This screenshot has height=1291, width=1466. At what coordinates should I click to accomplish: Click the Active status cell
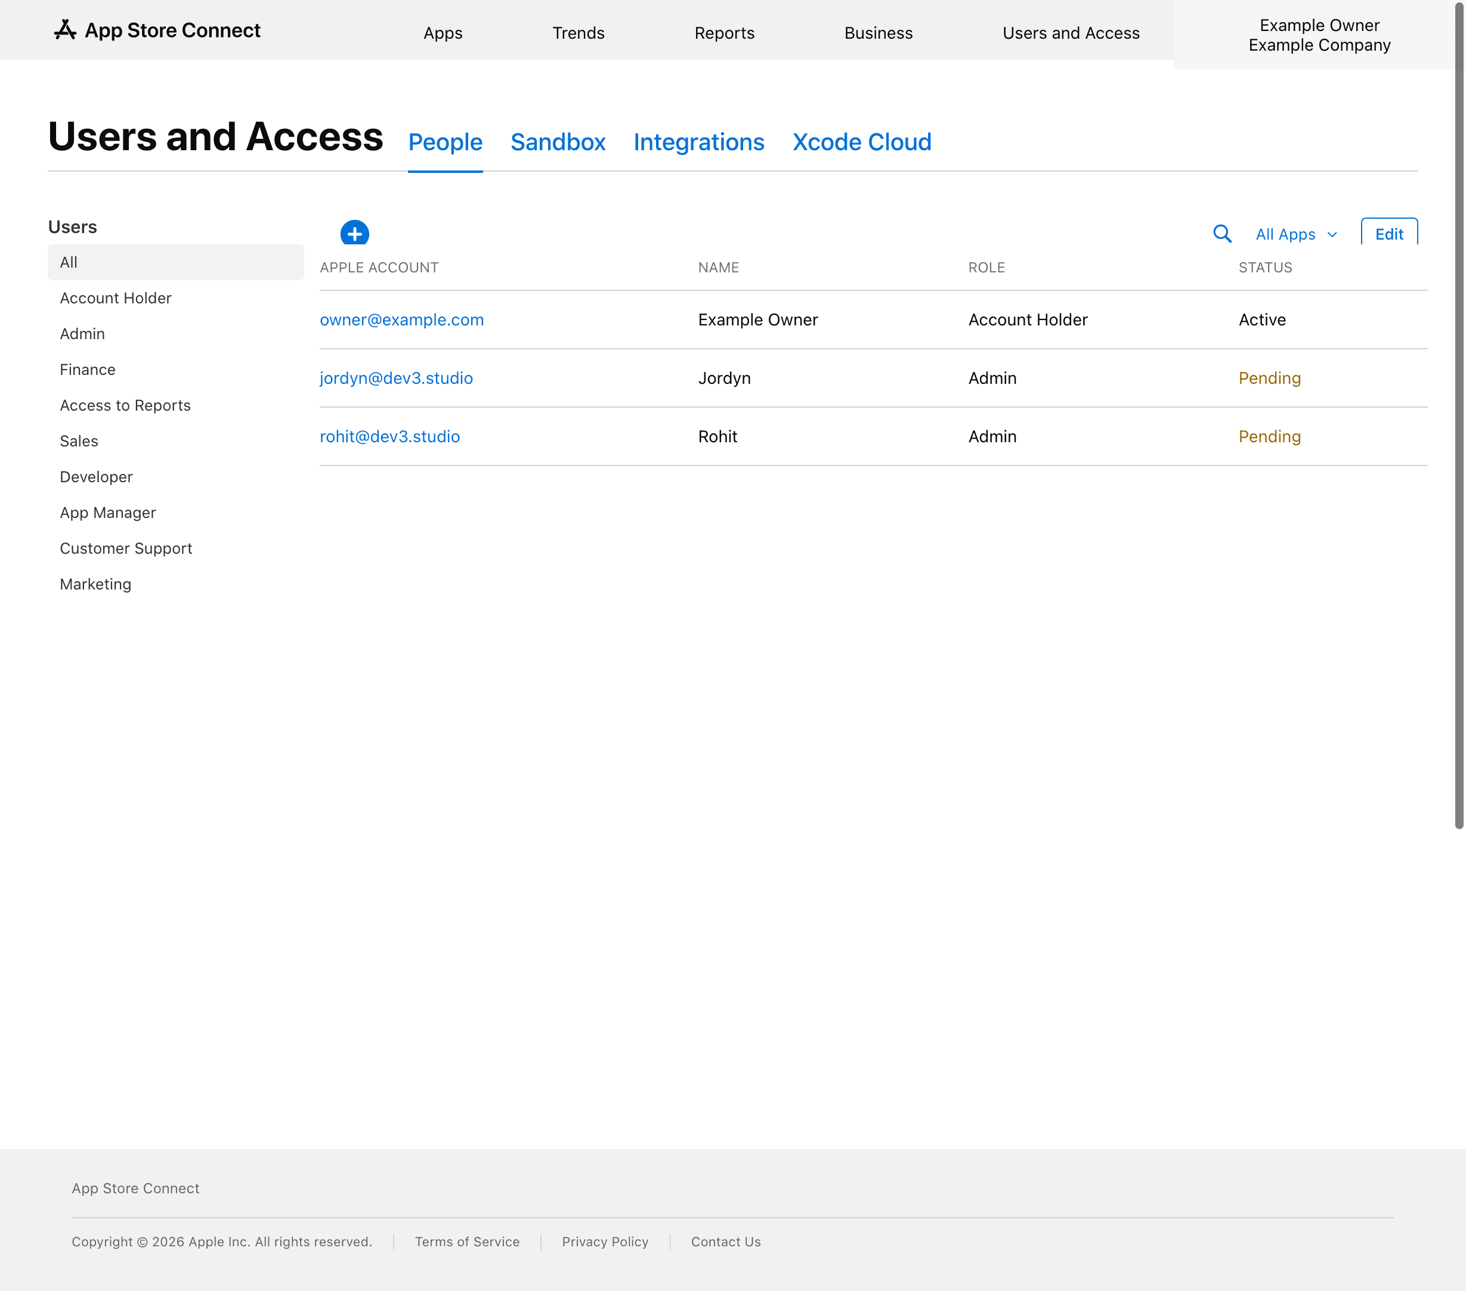(1262, 319)
